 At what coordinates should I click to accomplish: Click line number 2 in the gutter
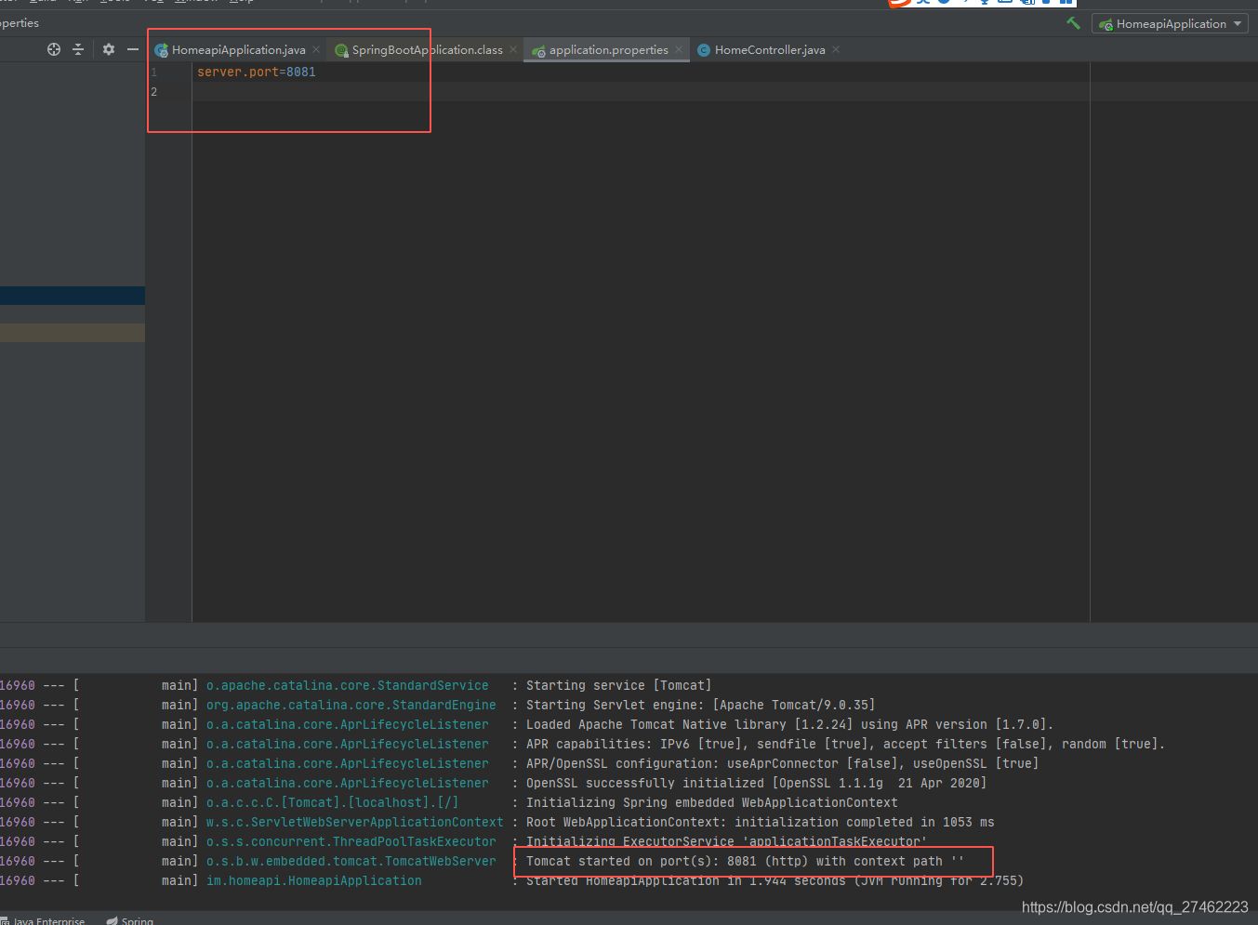point(154,92)
